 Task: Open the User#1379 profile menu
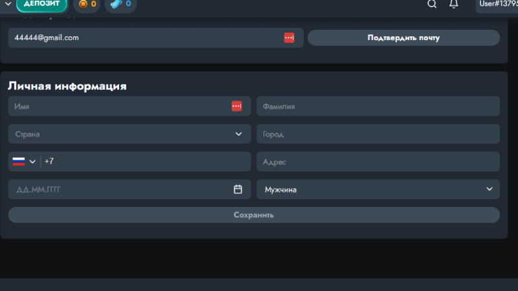click(497, 5)
